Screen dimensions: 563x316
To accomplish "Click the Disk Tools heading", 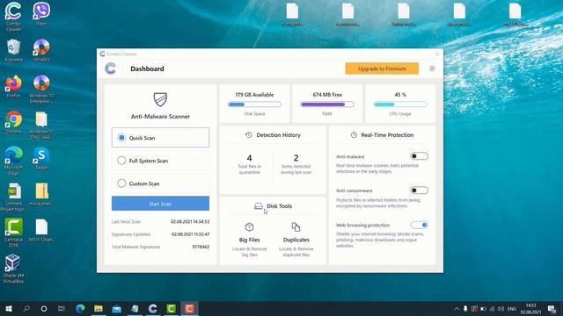I will click(279, 206).
